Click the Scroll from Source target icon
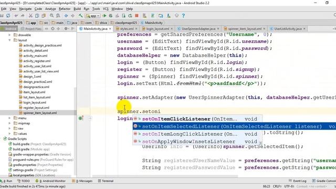Viewport: 336px width, 189px height. pyautogui.click(x=52, y=28)
